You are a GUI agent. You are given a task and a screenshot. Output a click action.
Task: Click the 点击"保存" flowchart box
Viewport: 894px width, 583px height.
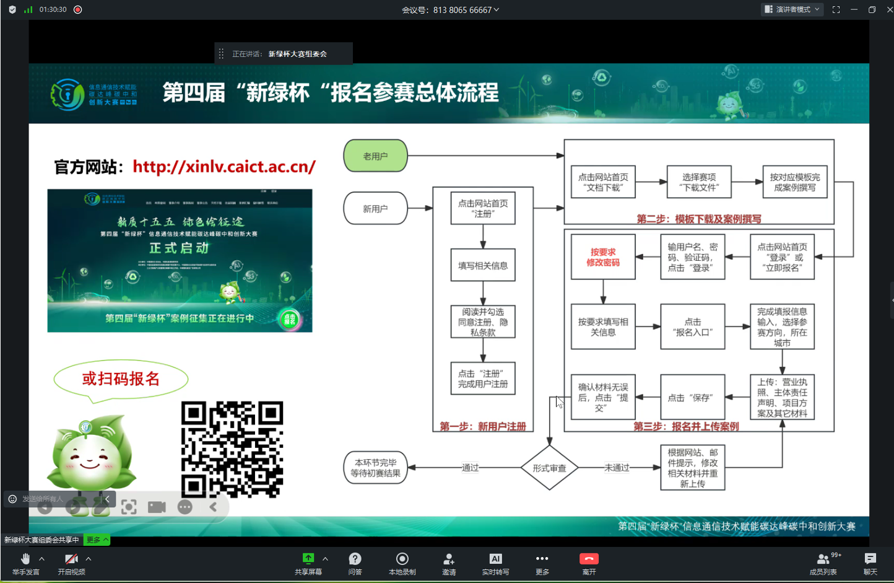point(693,397)
